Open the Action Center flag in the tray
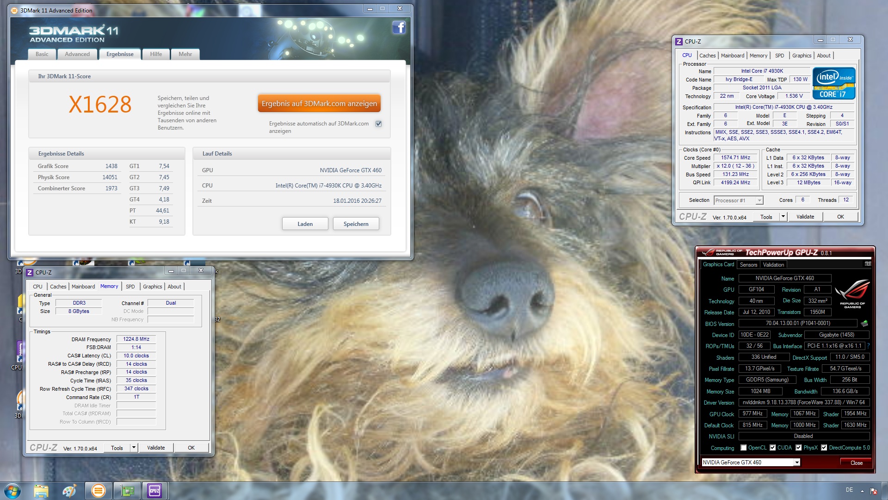 874,491
